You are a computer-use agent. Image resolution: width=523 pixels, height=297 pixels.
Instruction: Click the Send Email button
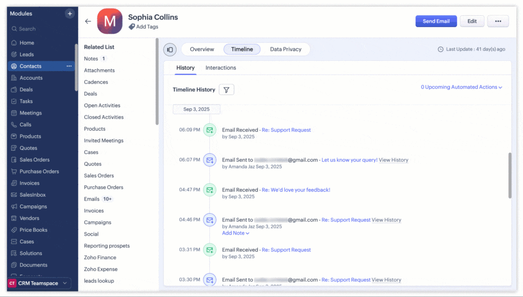point(436,21)
